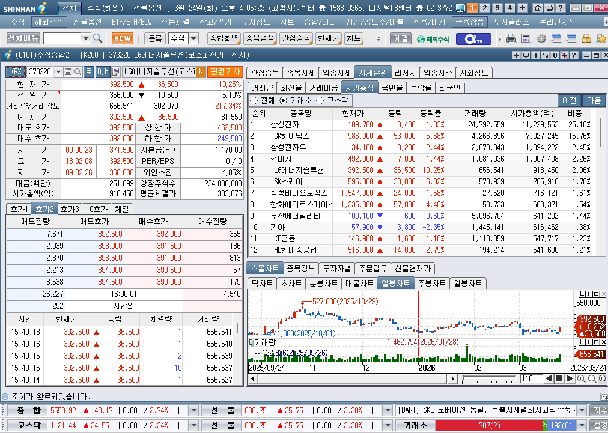Viewport: 608px width, 433px height.
Task: Click the search magnifier next to menu box
Action: click(x=97, y=38)
